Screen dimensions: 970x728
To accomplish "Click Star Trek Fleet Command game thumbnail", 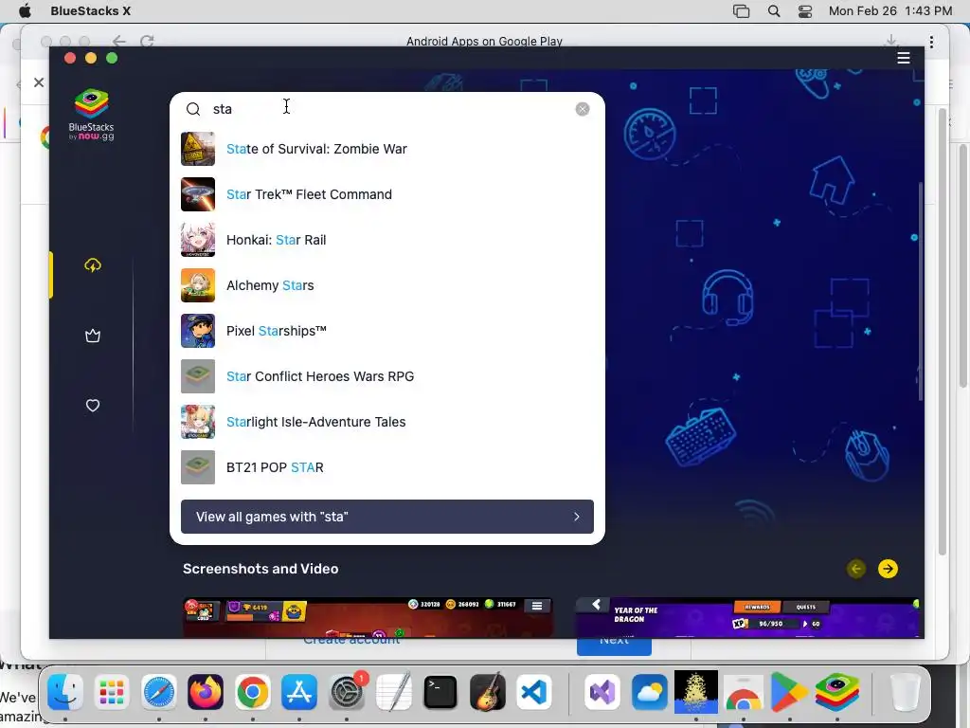I will click(x=198, y=194).
